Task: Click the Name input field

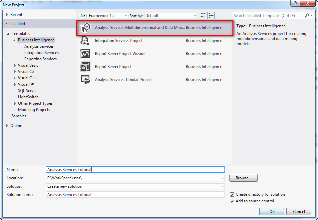Action: click(x=135, y=170)
